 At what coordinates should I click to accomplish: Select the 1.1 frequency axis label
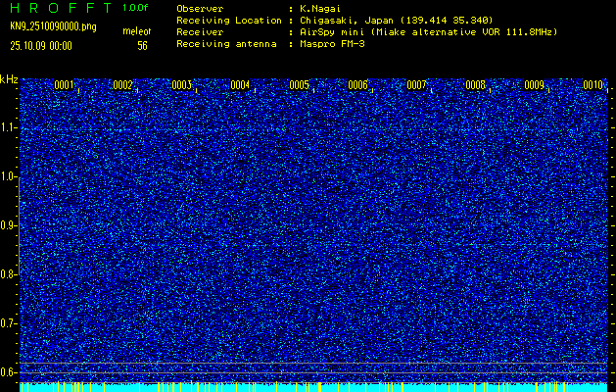[9, 127]
